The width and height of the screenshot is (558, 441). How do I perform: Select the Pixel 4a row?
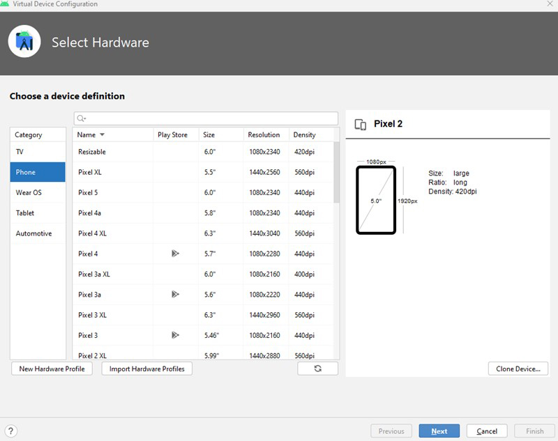coord(202,213)
